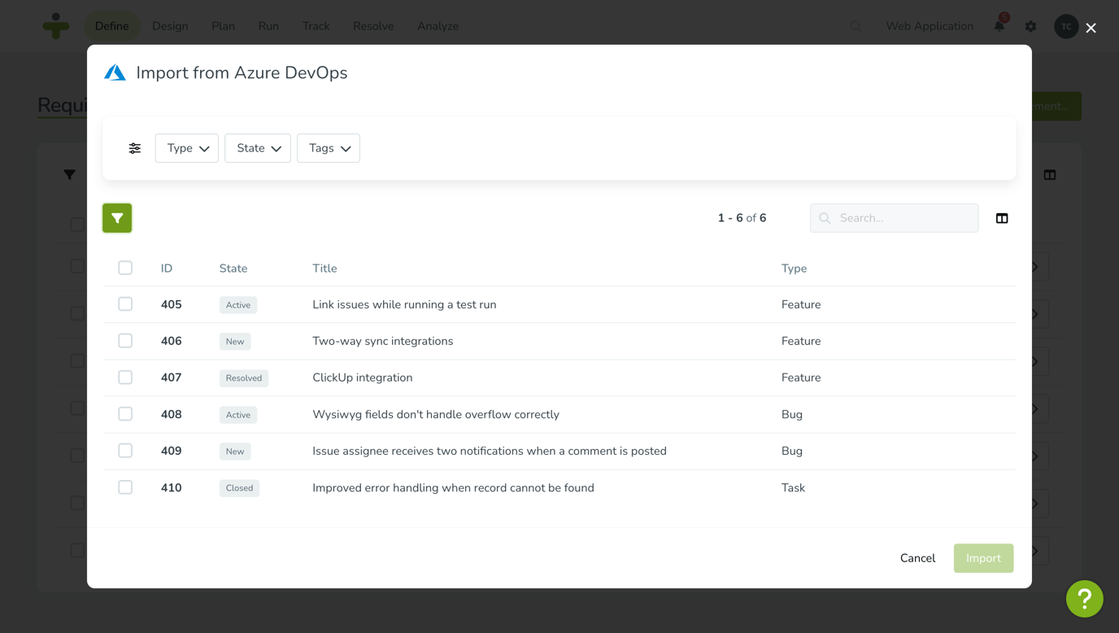Click the green filter funnel icon
Image resolution: width=1119 pixels, height=633 pixels.
click(116, 218)
